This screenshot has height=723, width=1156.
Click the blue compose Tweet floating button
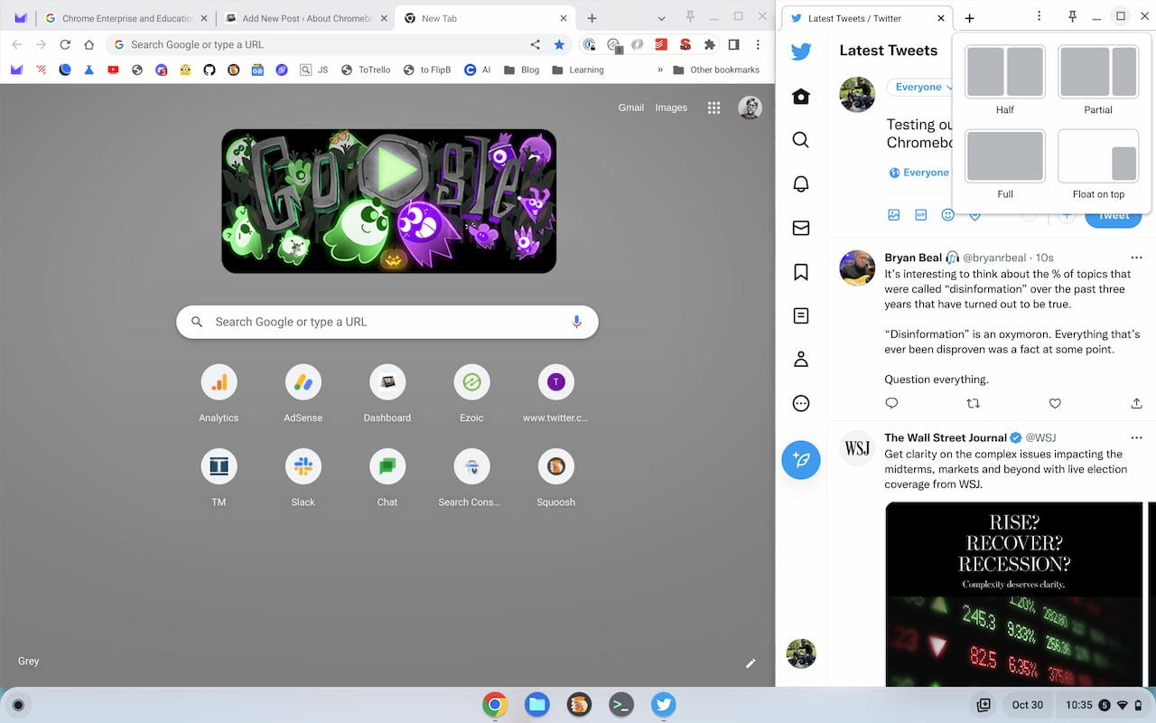click(x=801, y=460)
